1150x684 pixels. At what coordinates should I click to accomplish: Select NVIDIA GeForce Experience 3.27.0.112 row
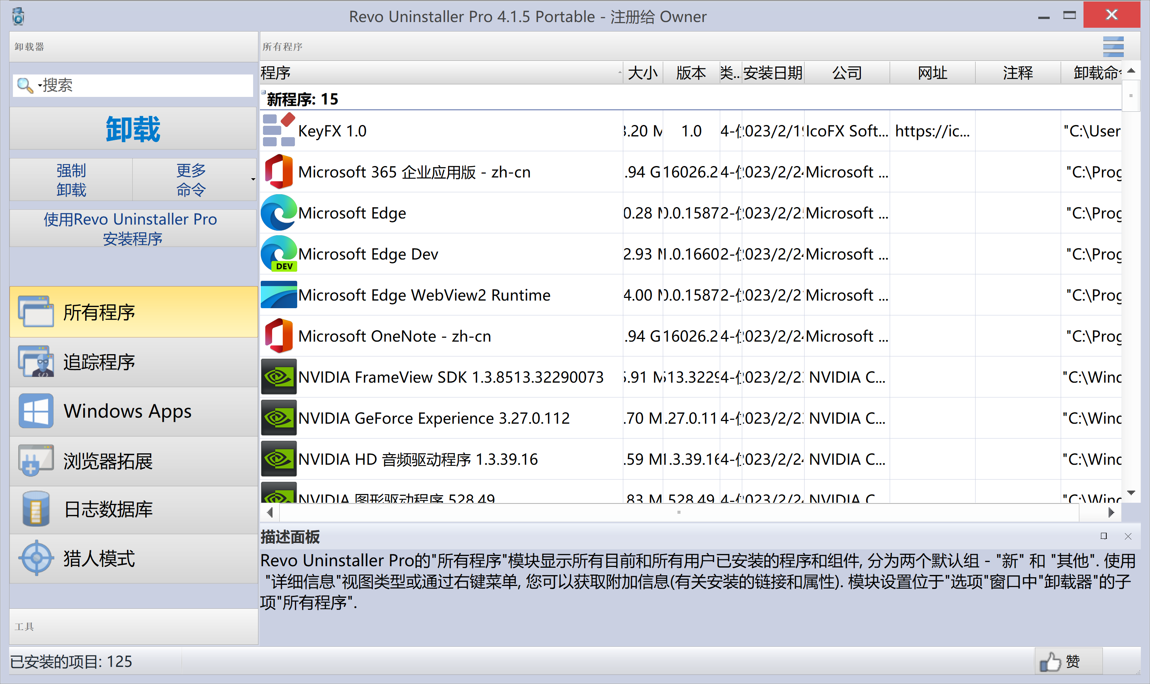point(691,418)
